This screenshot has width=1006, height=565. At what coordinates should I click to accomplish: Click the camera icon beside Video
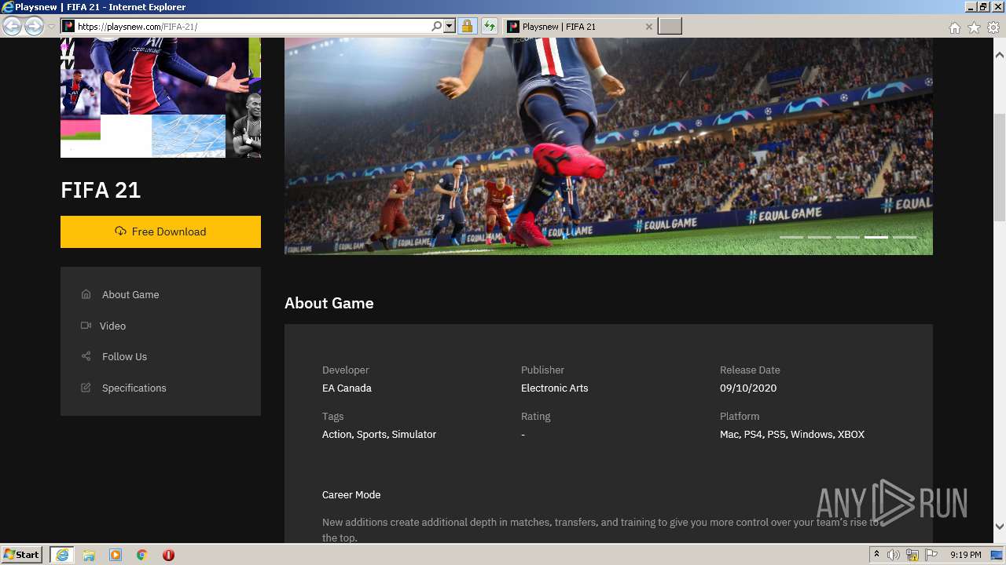(x=86, y=325)
